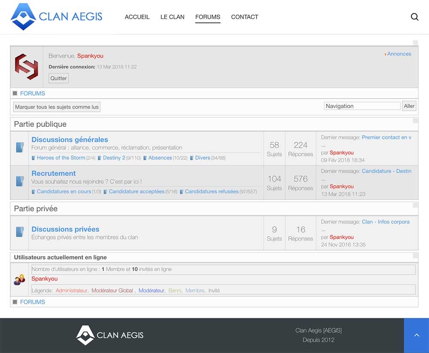Collapse the welcome panel
This screenshot has height=353, width=429.
(415, 42)
